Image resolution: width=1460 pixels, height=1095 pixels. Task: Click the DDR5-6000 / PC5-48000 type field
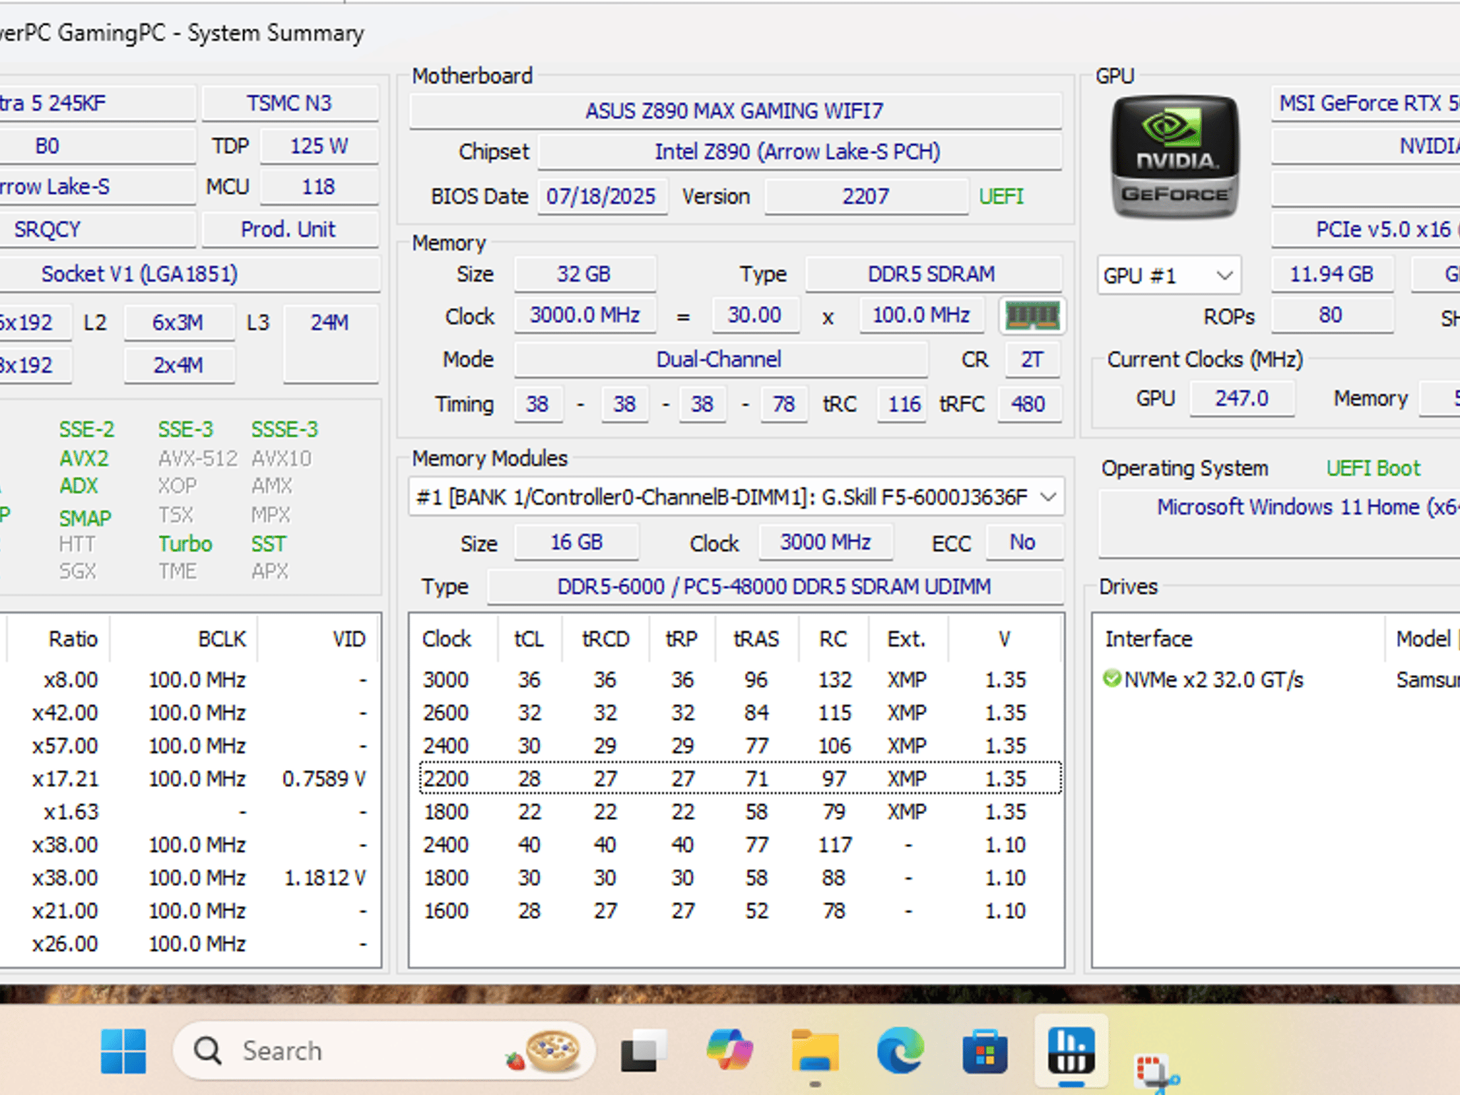tap(774, 586)
